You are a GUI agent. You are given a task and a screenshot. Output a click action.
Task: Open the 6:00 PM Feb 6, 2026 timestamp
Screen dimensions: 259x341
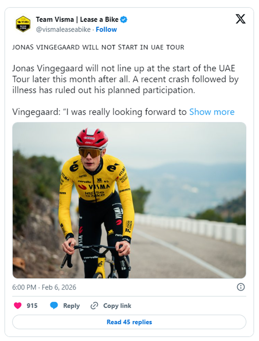[44, 287]
